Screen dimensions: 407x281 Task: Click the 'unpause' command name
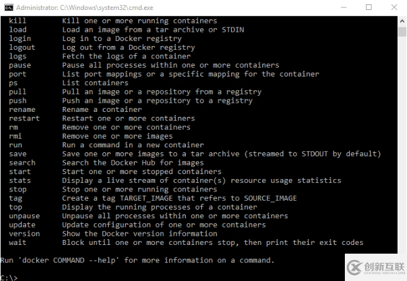click(x=24, y=216)
